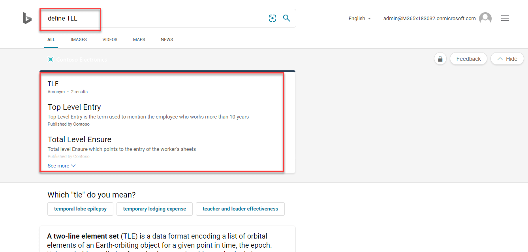Pick teacher and leader effectiveness suggestion
528x252 pixels.
tap(240, 209)
